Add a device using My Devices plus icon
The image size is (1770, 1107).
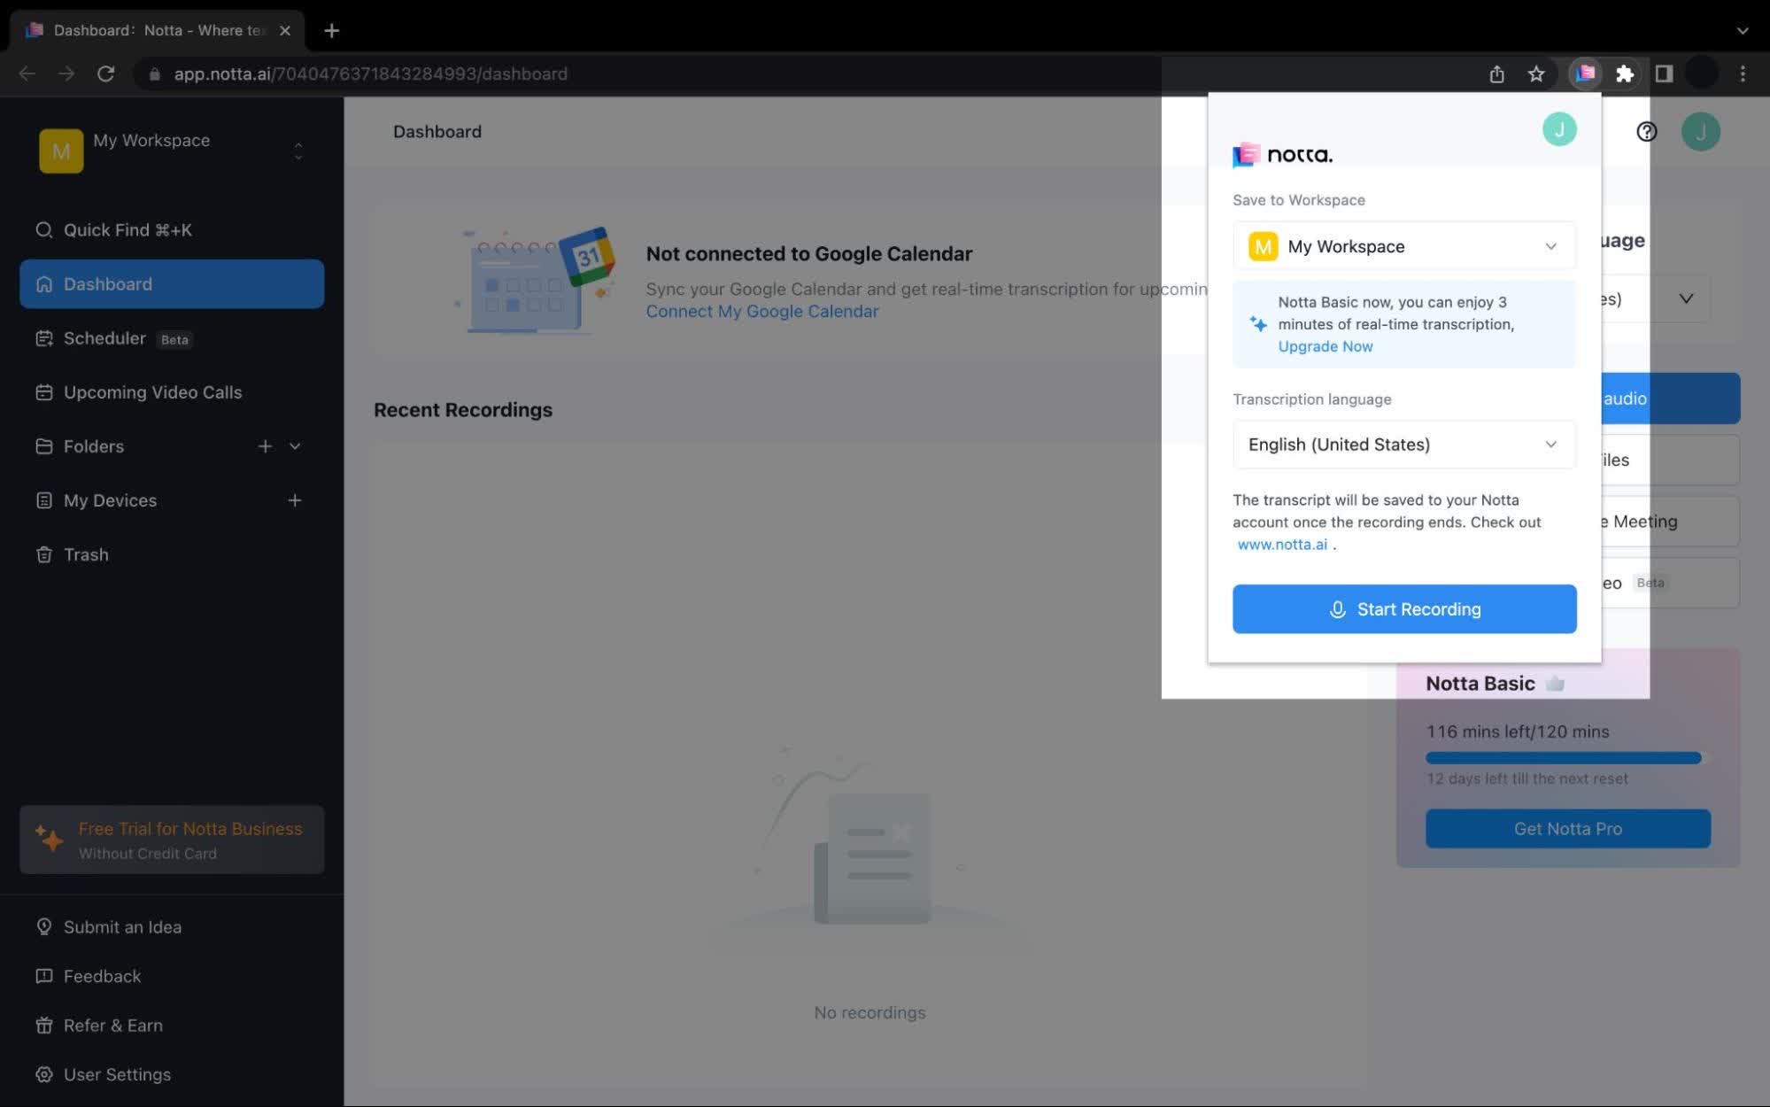click(295, 499)
